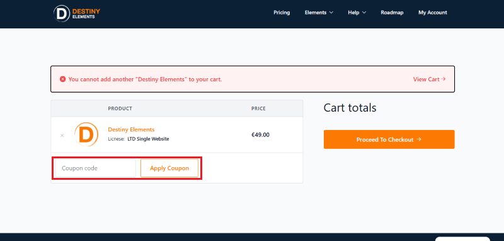
Task: Open the Destiny Elements product link
Action: (131, 129)
